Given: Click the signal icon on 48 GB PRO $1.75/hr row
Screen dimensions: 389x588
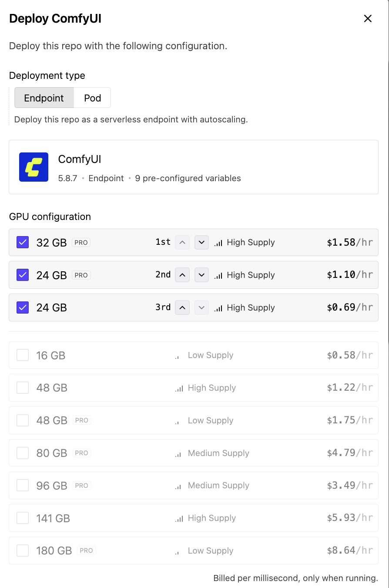Looking at the screenshot, I should tap(178, 422).
